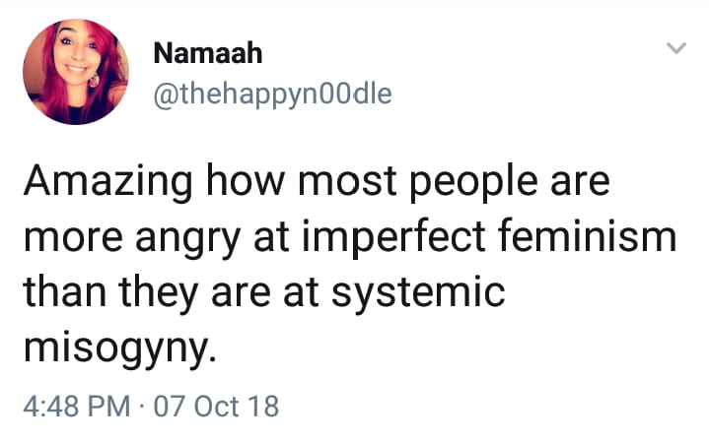Click the word "they" in the tweet
The width and height of the screenshot is (709, 444).
click(160, 291)
